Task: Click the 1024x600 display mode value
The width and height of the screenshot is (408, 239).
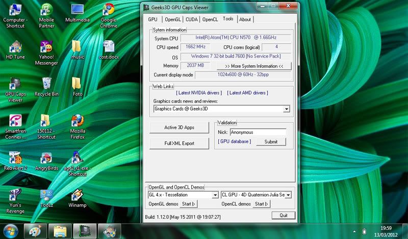Action: 243,74
